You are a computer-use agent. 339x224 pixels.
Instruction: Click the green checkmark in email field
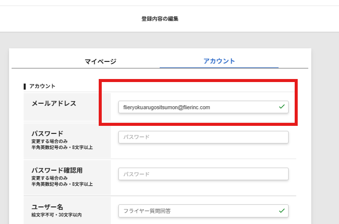(x=282, y=107)
